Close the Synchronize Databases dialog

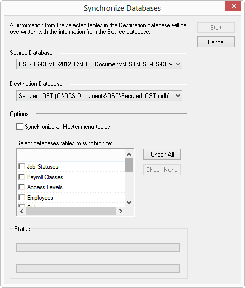point(233,6)
